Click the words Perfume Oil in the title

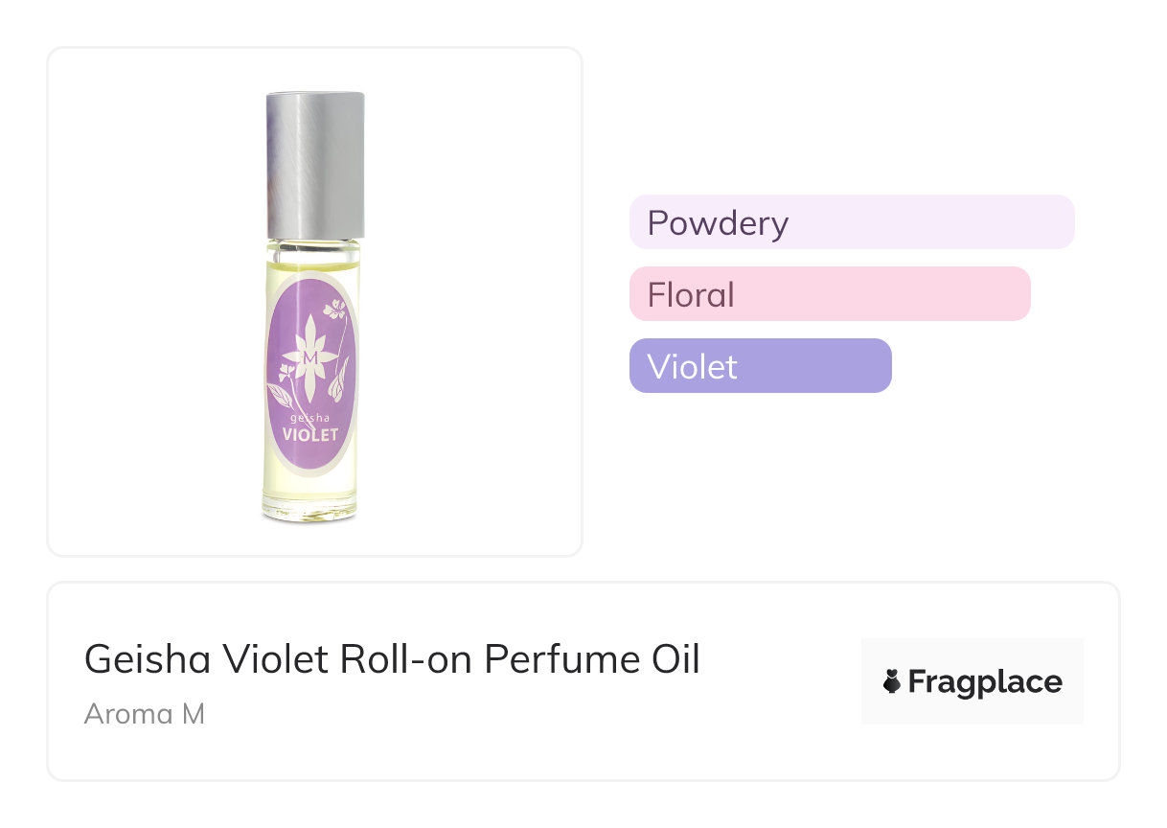pos(591,659)
